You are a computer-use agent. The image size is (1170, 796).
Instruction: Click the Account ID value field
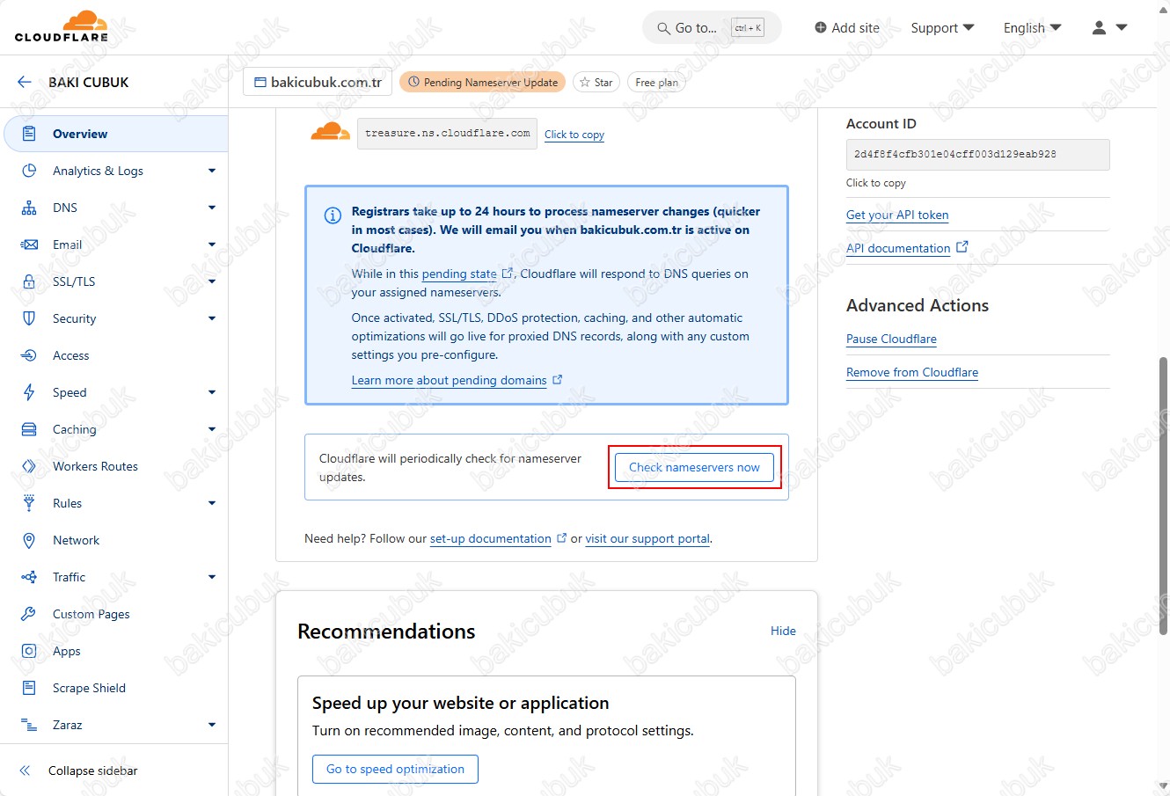click(x=976, y=154)
